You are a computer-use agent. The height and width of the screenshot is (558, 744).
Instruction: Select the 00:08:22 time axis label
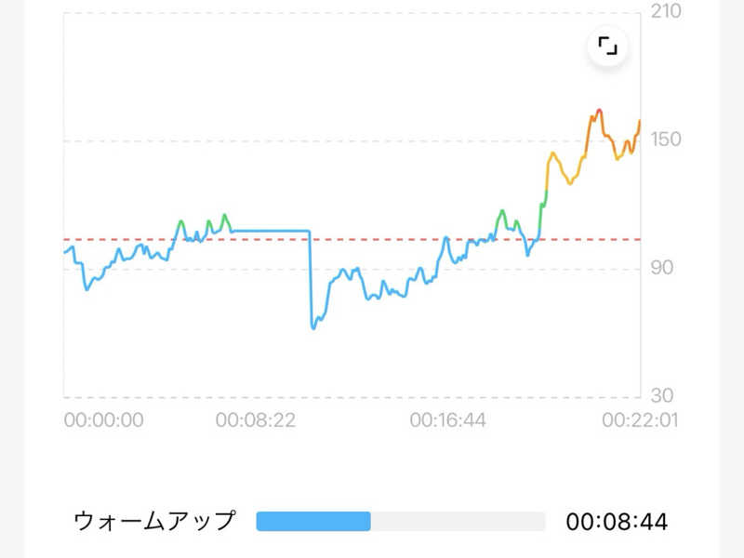click(x=256, y=420)
